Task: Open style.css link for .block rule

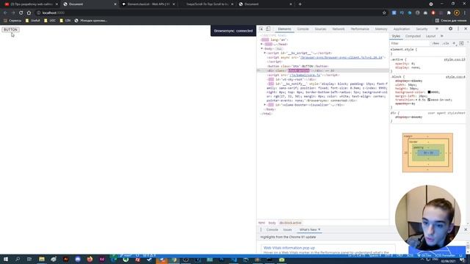Action: [455, 77]
